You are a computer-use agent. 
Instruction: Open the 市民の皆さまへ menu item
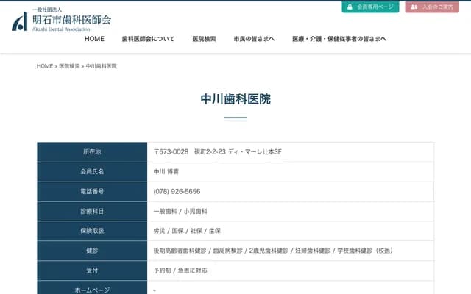[254, 39]
